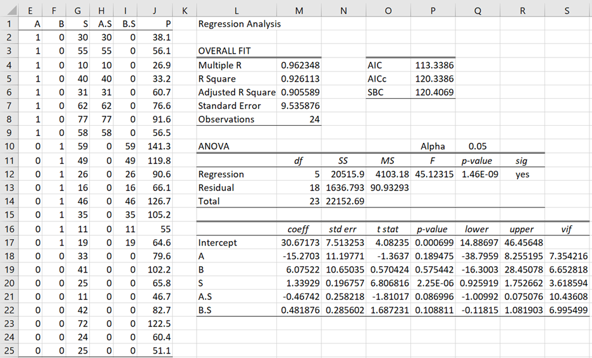Viewport: 592px width, 358px height.
Task: Select the S value 77
Action: [77, 120]
